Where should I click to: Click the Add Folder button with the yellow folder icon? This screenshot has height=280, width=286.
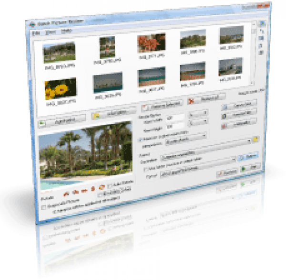click(x=114, y=114)
